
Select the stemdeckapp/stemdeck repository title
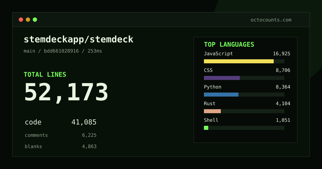point(79,39)
